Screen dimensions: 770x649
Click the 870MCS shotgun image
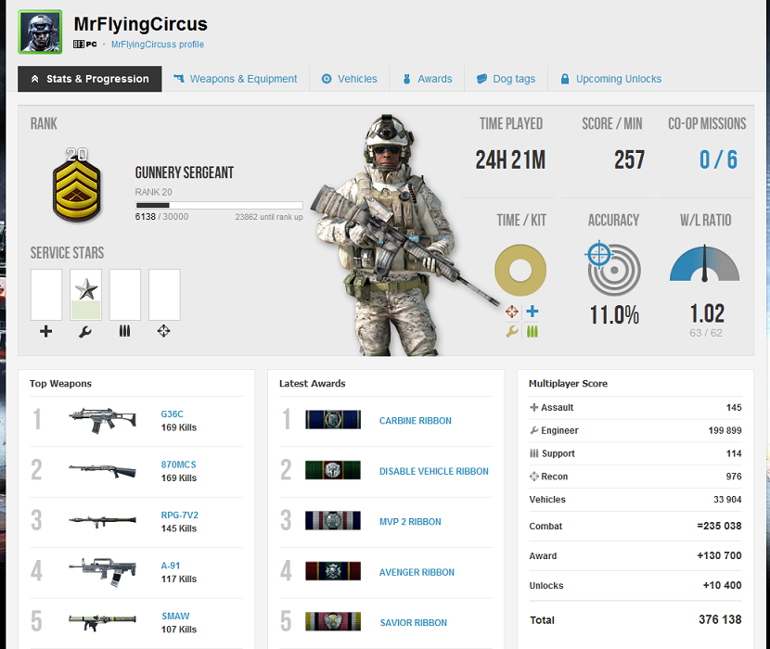tap(102, 471)
